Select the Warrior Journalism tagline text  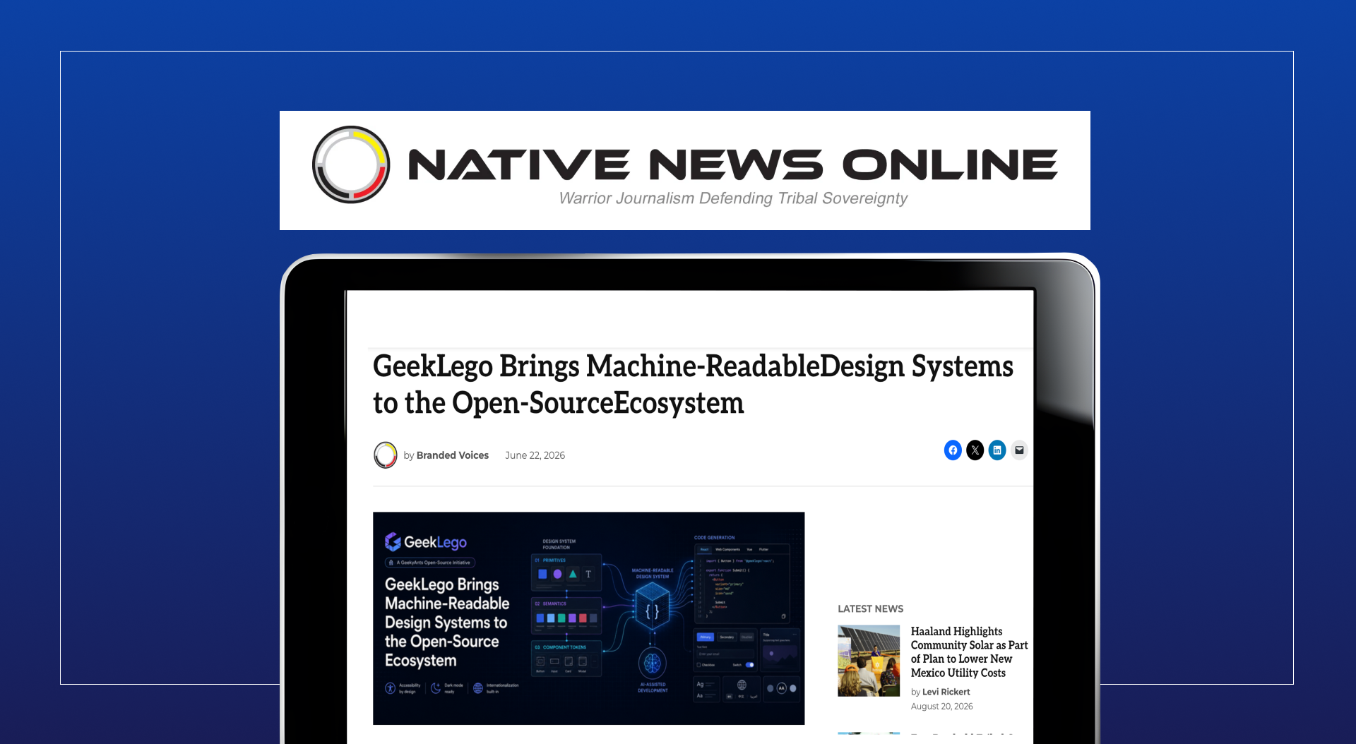click(733, 198)
